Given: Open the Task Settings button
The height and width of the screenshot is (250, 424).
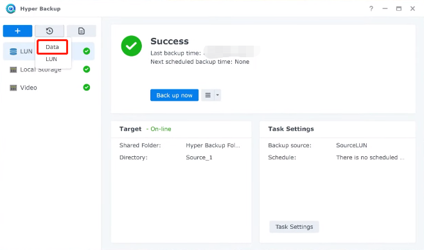Looking at the screenshot, I should (x=294, y=227).
